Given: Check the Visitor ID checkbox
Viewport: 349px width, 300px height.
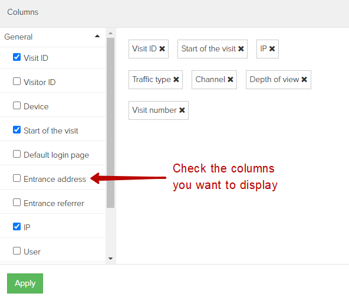Looking at the screenshot, I should pos(17,81).
